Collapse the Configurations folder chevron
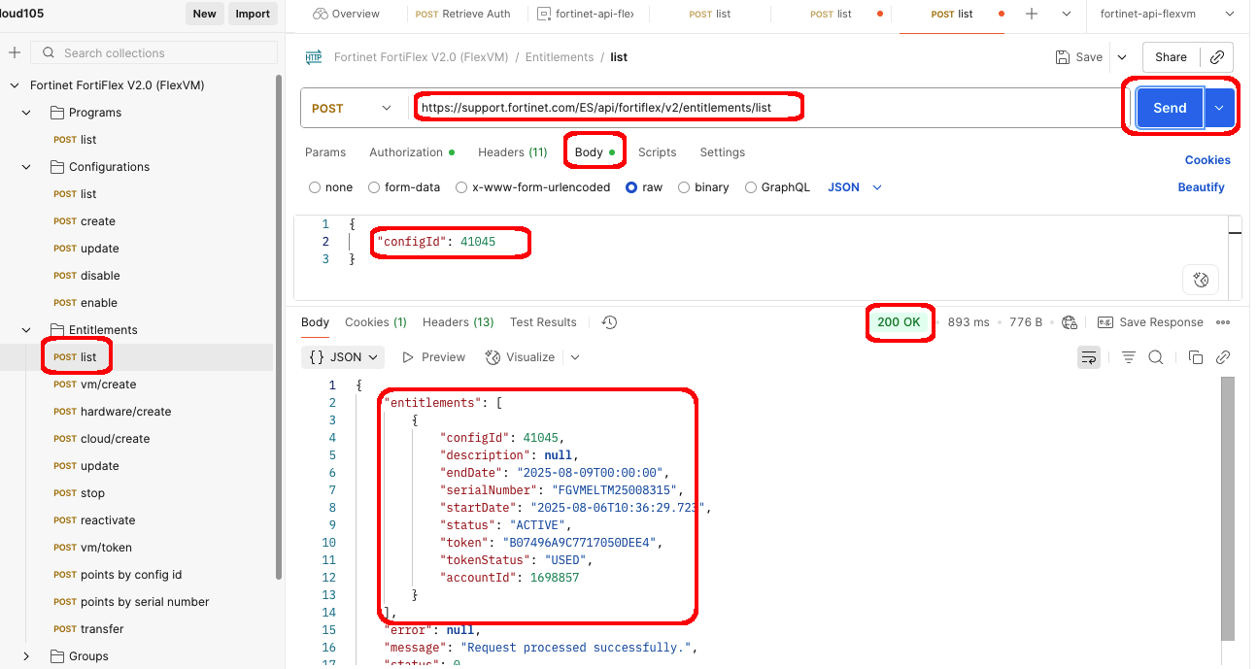Screen dimensions: 1258x669 click(26, 167)
